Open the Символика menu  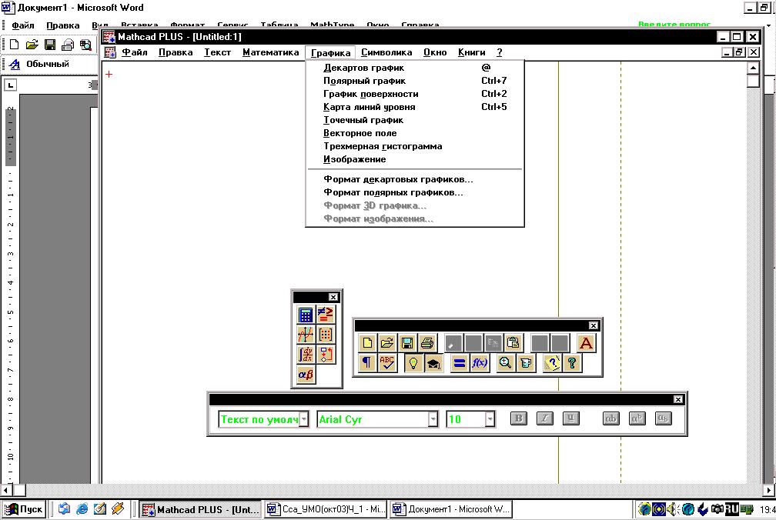(x=386, y=52)
